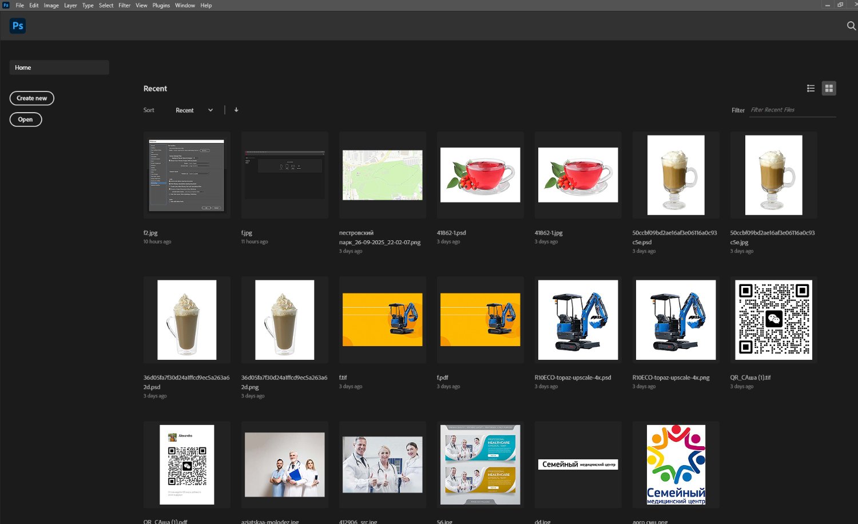Open the yellow excavator f.tif thumbnail
Viewport: 858px width, 524px height.
click(x=383, y=320)
